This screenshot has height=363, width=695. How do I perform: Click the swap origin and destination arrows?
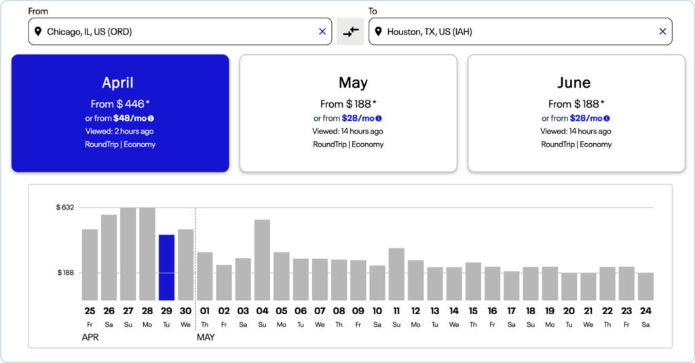click(350, 32)
